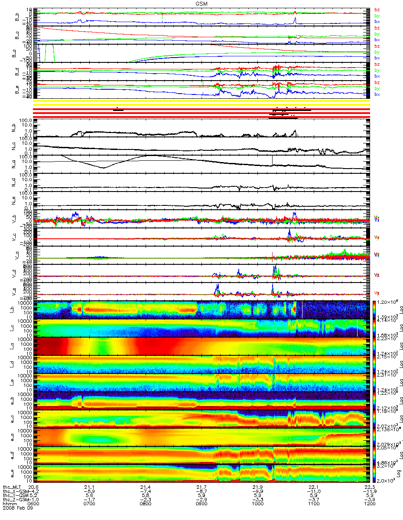The height and width of the screenshot is (520, 403).
Task: Select the 0800 time tick label
Action: point(146,504)
